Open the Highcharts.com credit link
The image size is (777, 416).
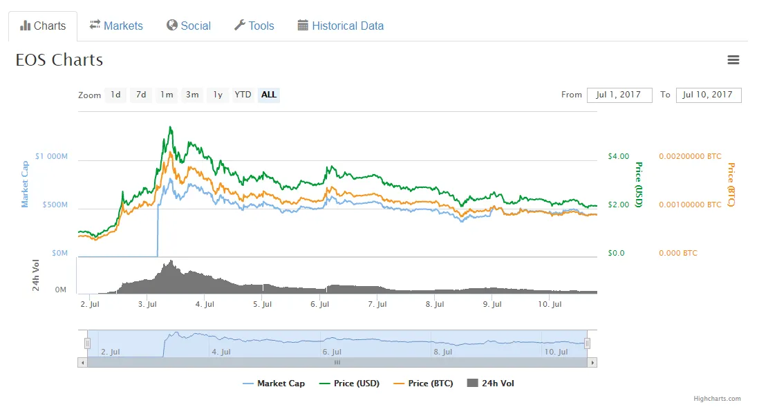(x=717, y=399)
